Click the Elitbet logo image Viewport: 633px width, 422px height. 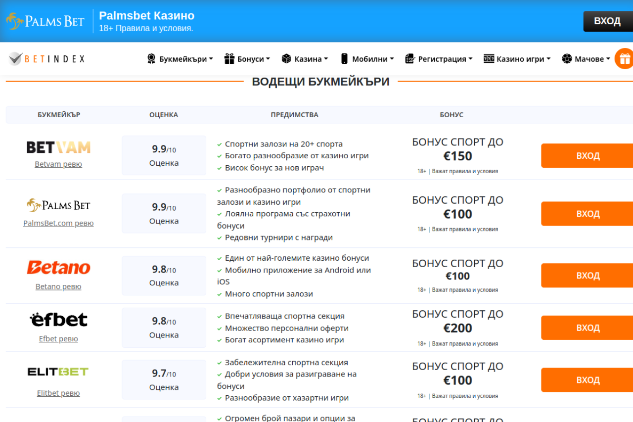tap(58, 372)
